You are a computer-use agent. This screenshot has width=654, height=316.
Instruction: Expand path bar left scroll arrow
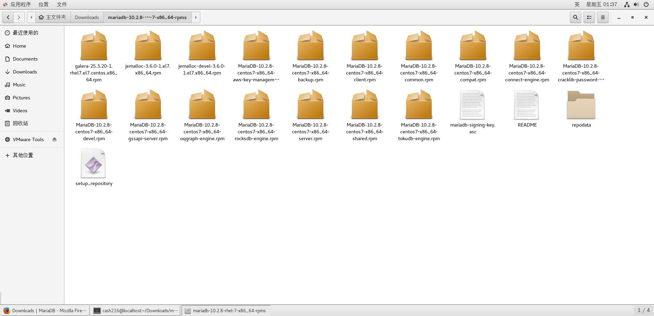pos(31,17)
